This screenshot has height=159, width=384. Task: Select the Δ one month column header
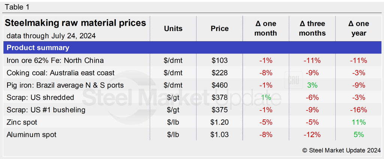(x=265, y=28)
